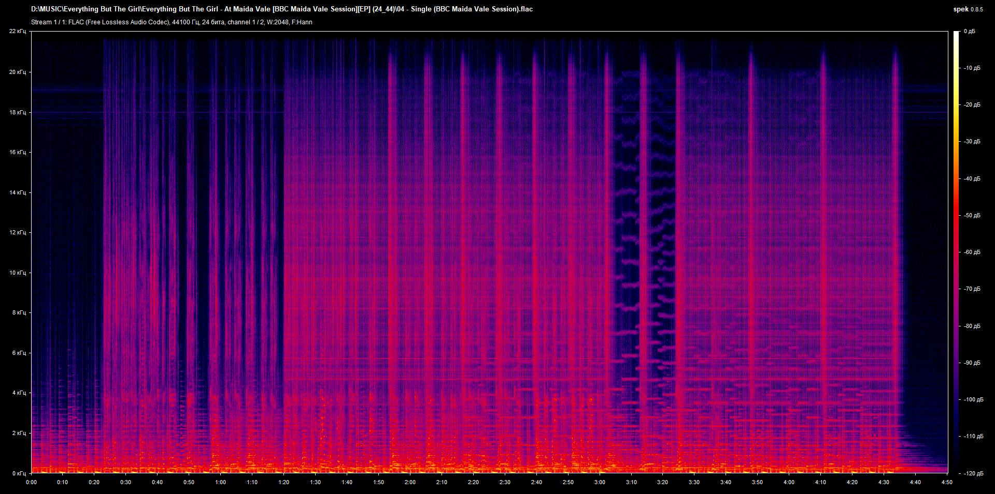This screenshot has height=494, width=995.
Task: Click the 4:50 time axis marker
Action: [x=947, y=482]
